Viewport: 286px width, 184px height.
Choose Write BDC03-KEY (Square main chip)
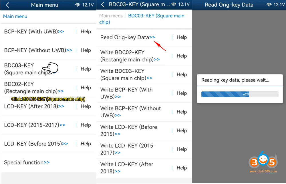tap(126, 74)
